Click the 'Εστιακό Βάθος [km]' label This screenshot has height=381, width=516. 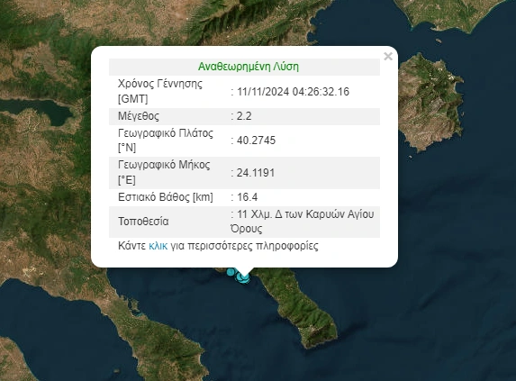pos(166,197)
